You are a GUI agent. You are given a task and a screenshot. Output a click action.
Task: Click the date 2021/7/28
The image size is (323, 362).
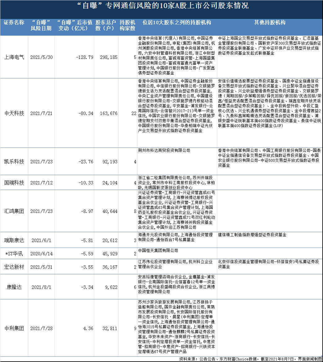[x=41, y=328]
